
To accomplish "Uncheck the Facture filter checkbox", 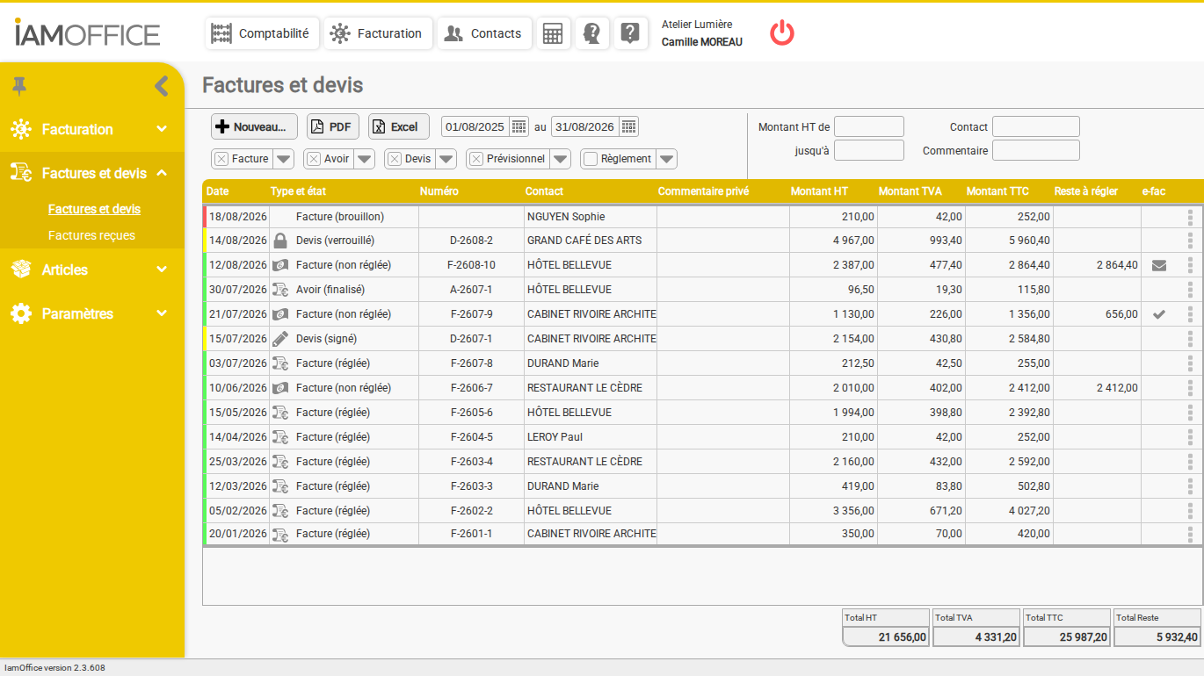I will pos(221,159).
